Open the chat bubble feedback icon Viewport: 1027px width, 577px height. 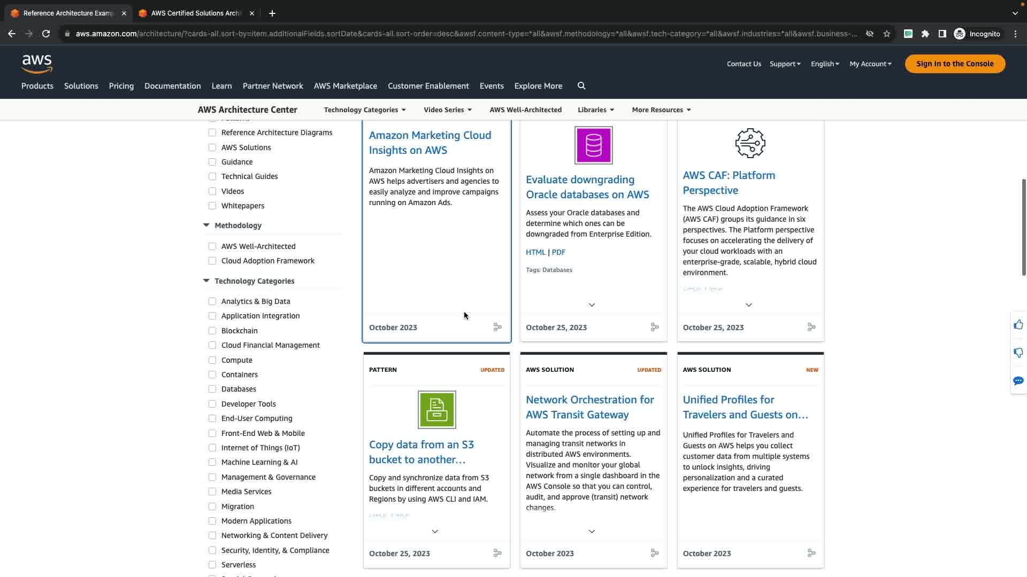[x=1018, y=381]
